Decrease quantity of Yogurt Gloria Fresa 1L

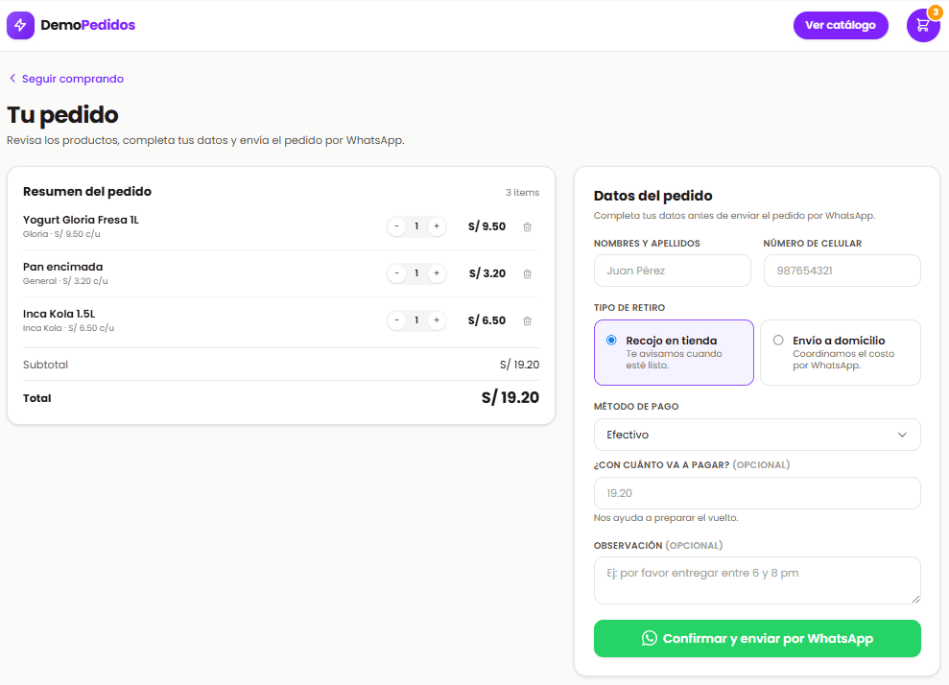[396, 226]
